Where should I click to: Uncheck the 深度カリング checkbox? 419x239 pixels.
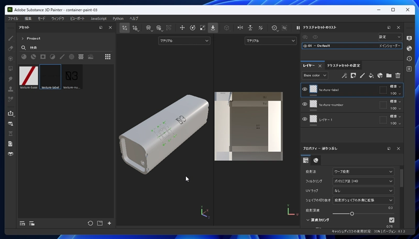pos(392,220)
